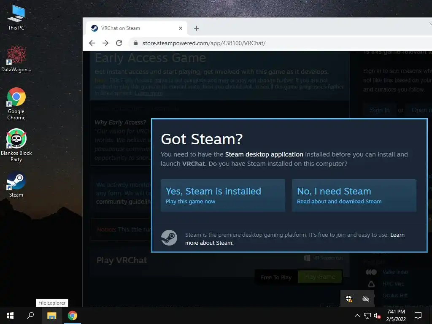Click the Windows Security shield tray icon
Viewport: 432px width, 324px height.
click(349, 299)
